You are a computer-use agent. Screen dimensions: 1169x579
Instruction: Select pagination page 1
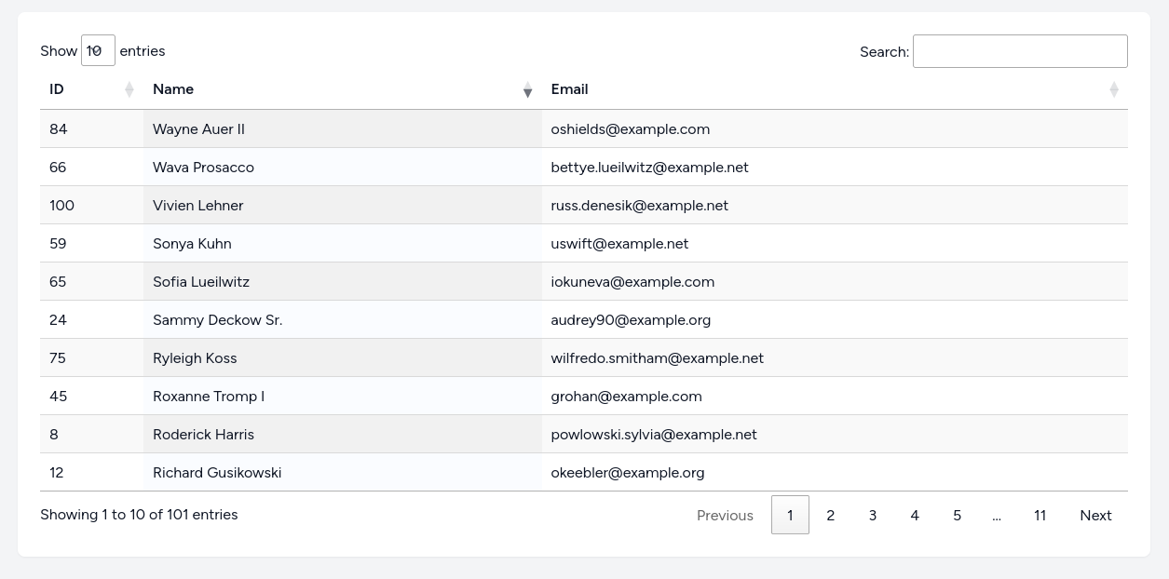[790, 515]
